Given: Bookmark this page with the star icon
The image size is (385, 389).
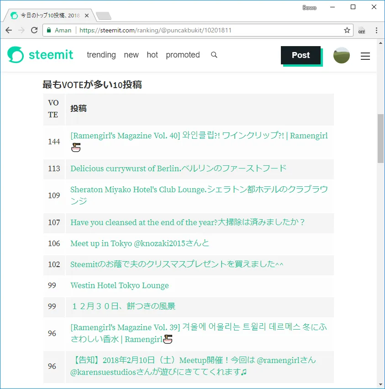Looking at the screenshot, I should pyautogui.click(x=347, y=30).
